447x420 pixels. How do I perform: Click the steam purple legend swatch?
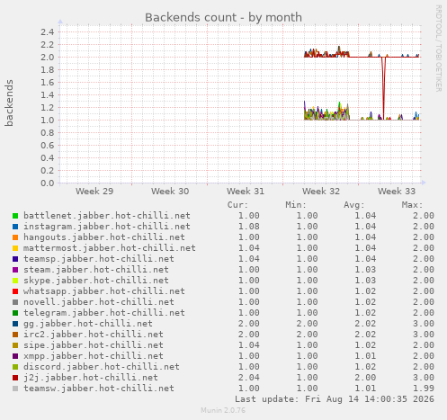(x=15, y=270)
